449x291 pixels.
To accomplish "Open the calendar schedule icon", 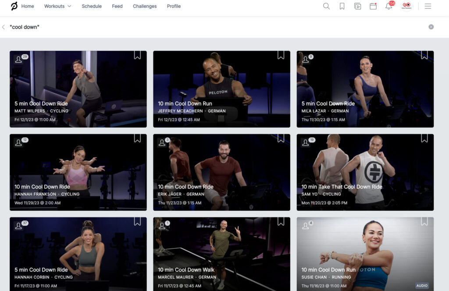I will [x=373, y=6].
